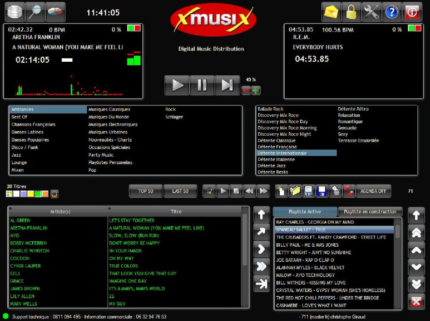The width and height of the screenshot is (430, 321).
Task: Increase volume with the green plus button
Action: point(256,90)
